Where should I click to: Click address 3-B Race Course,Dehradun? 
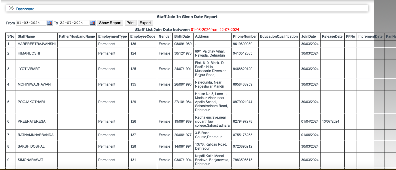click(x=209, y=135)
